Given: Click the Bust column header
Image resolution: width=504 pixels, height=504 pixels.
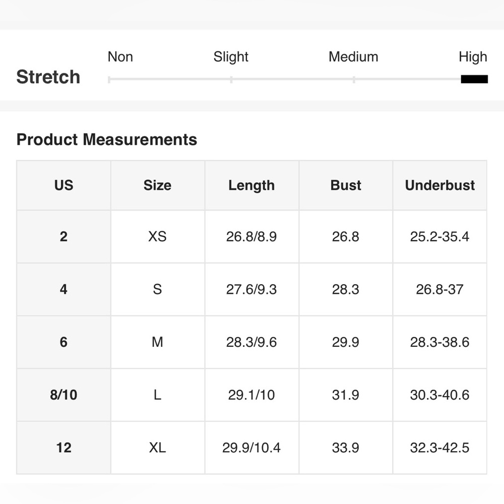Looking at the screenshot, I should click(346, 185).
